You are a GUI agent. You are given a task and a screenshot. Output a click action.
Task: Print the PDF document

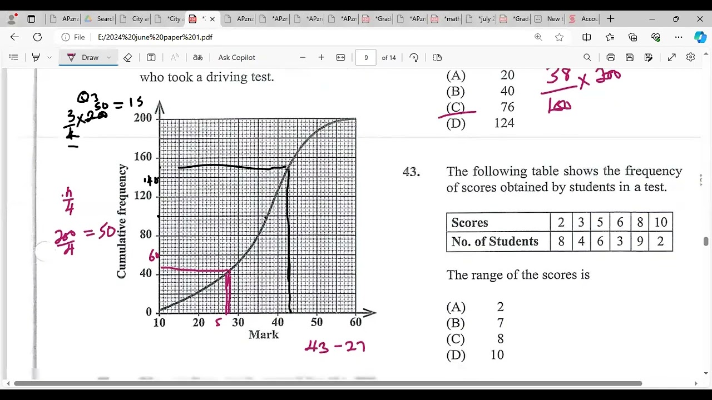[x=611, y=57]
